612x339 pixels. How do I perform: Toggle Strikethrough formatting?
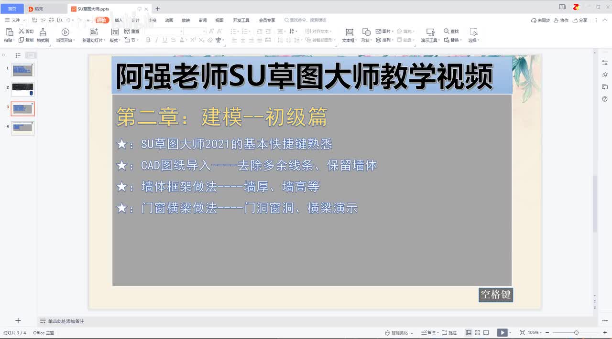[x=174, y=40]
